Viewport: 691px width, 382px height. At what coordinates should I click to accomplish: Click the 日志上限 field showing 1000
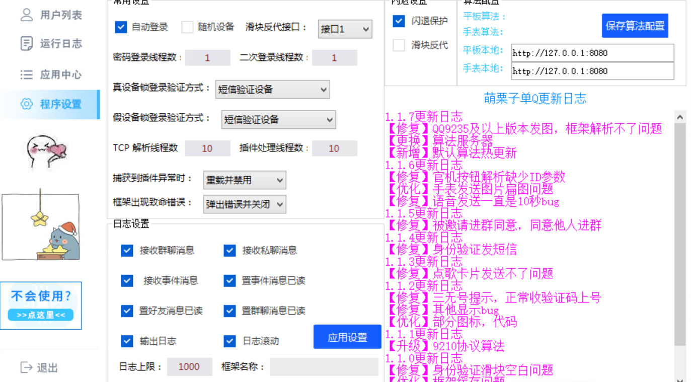(189, 367)
